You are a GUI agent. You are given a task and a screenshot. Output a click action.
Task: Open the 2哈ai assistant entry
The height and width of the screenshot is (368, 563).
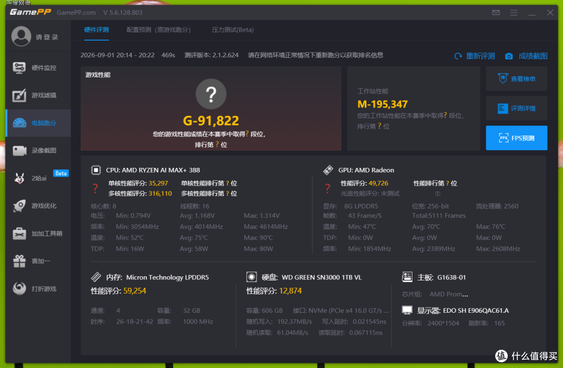(38, 178)
